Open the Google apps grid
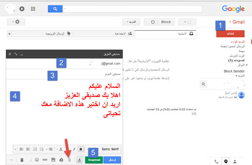Screen dimensions: 252x165 coord(33,9)
